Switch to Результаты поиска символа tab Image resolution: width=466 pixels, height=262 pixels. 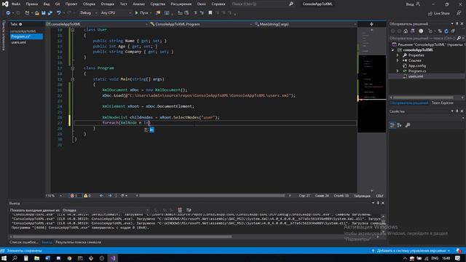78,242
